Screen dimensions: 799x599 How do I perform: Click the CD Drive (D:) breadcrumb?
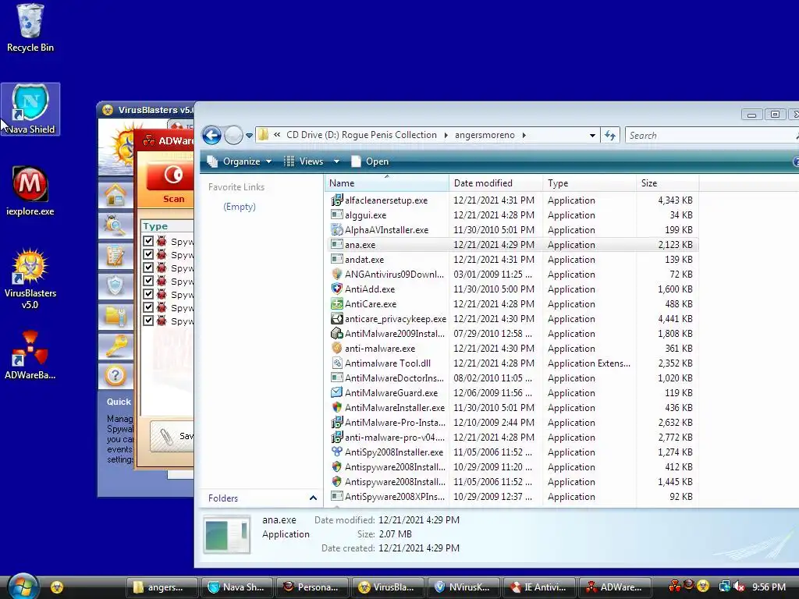(361, 135)
